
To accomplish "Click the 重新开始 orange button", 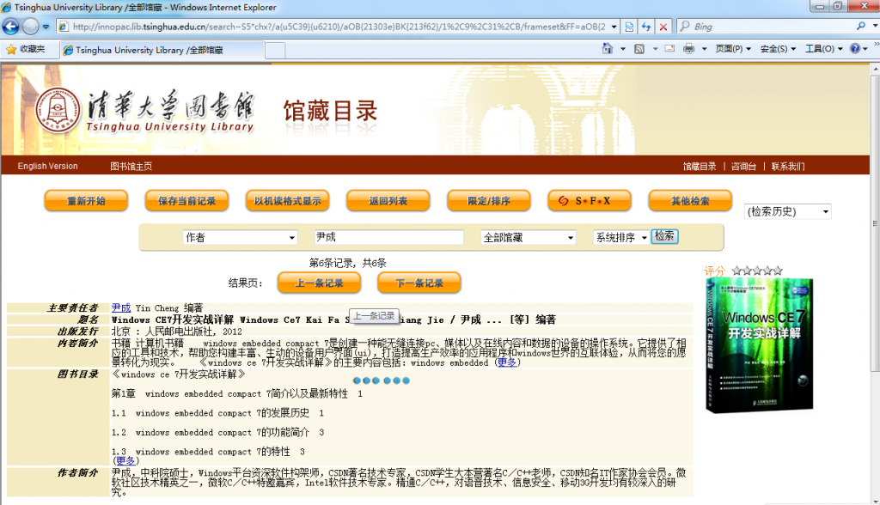I will coord(86,201).
